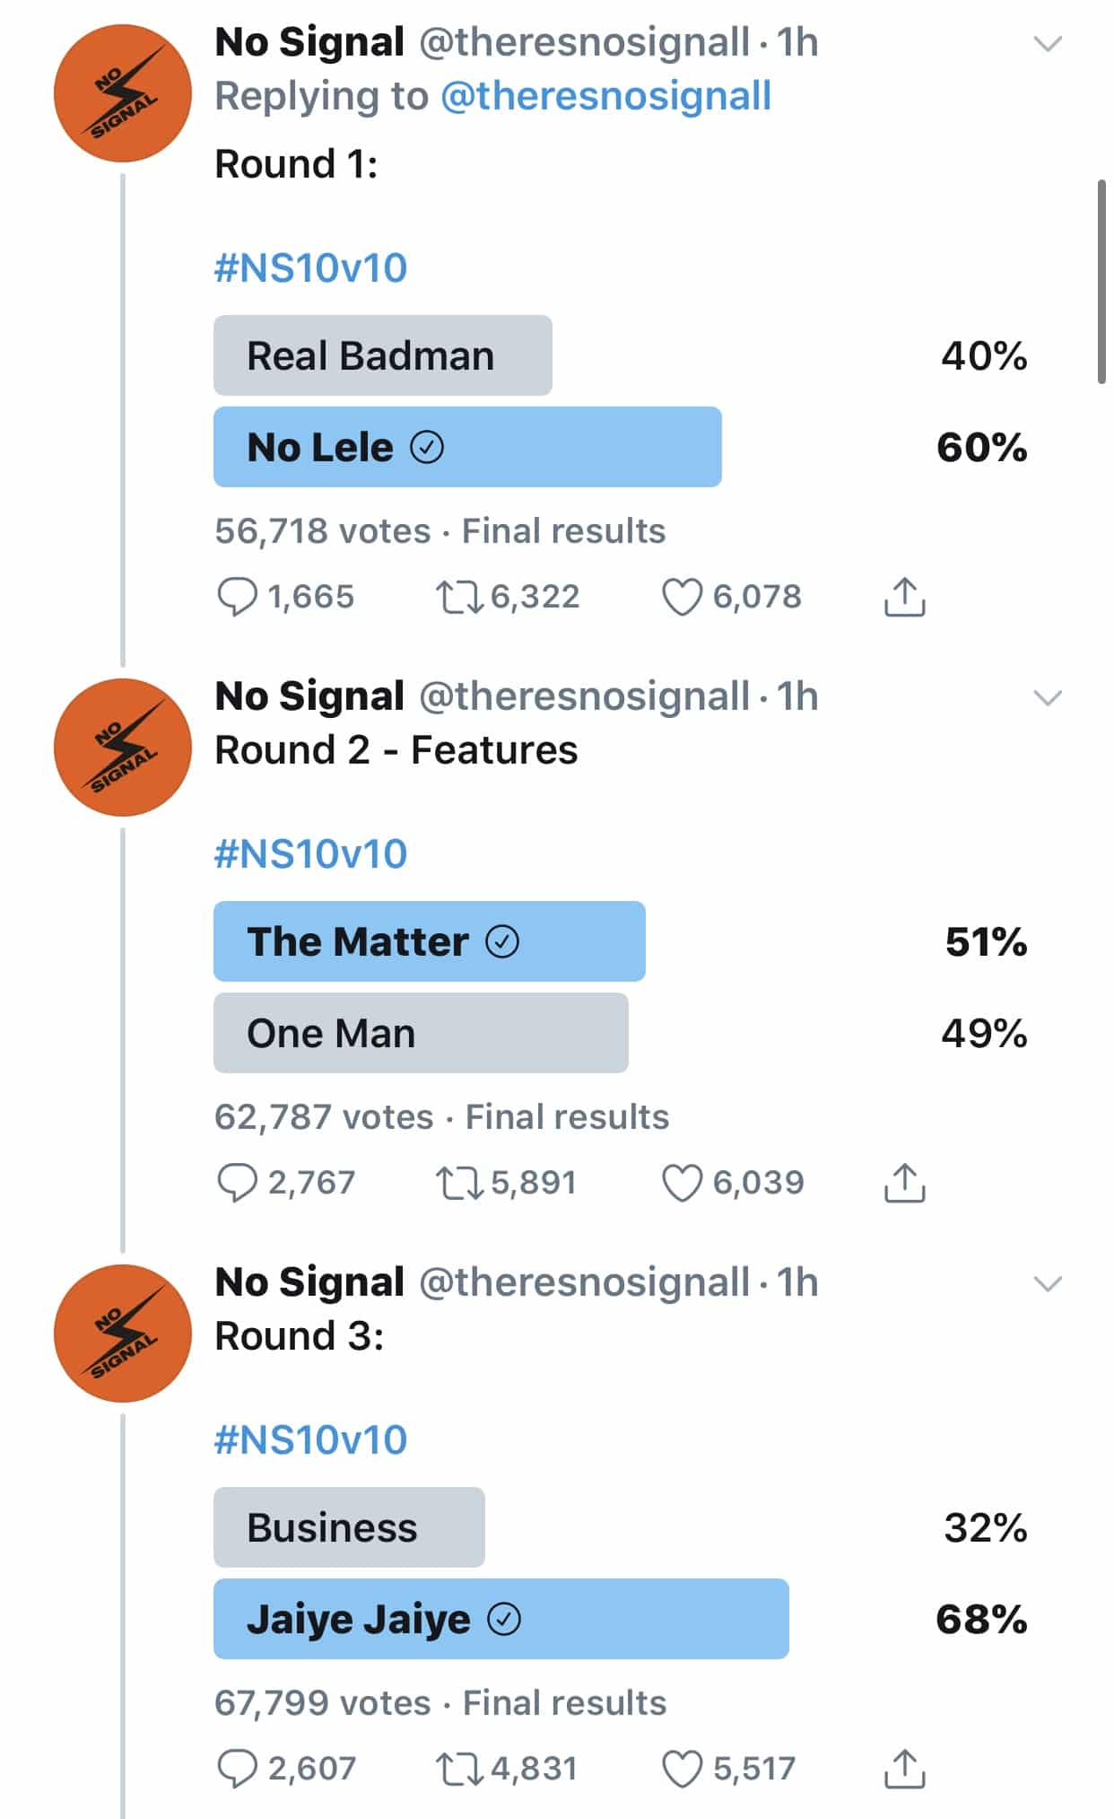The width and height of the screenshot is (1114, 1819).
Task: Like the Round 2 Features tweet
Action: click(682, 1183)
